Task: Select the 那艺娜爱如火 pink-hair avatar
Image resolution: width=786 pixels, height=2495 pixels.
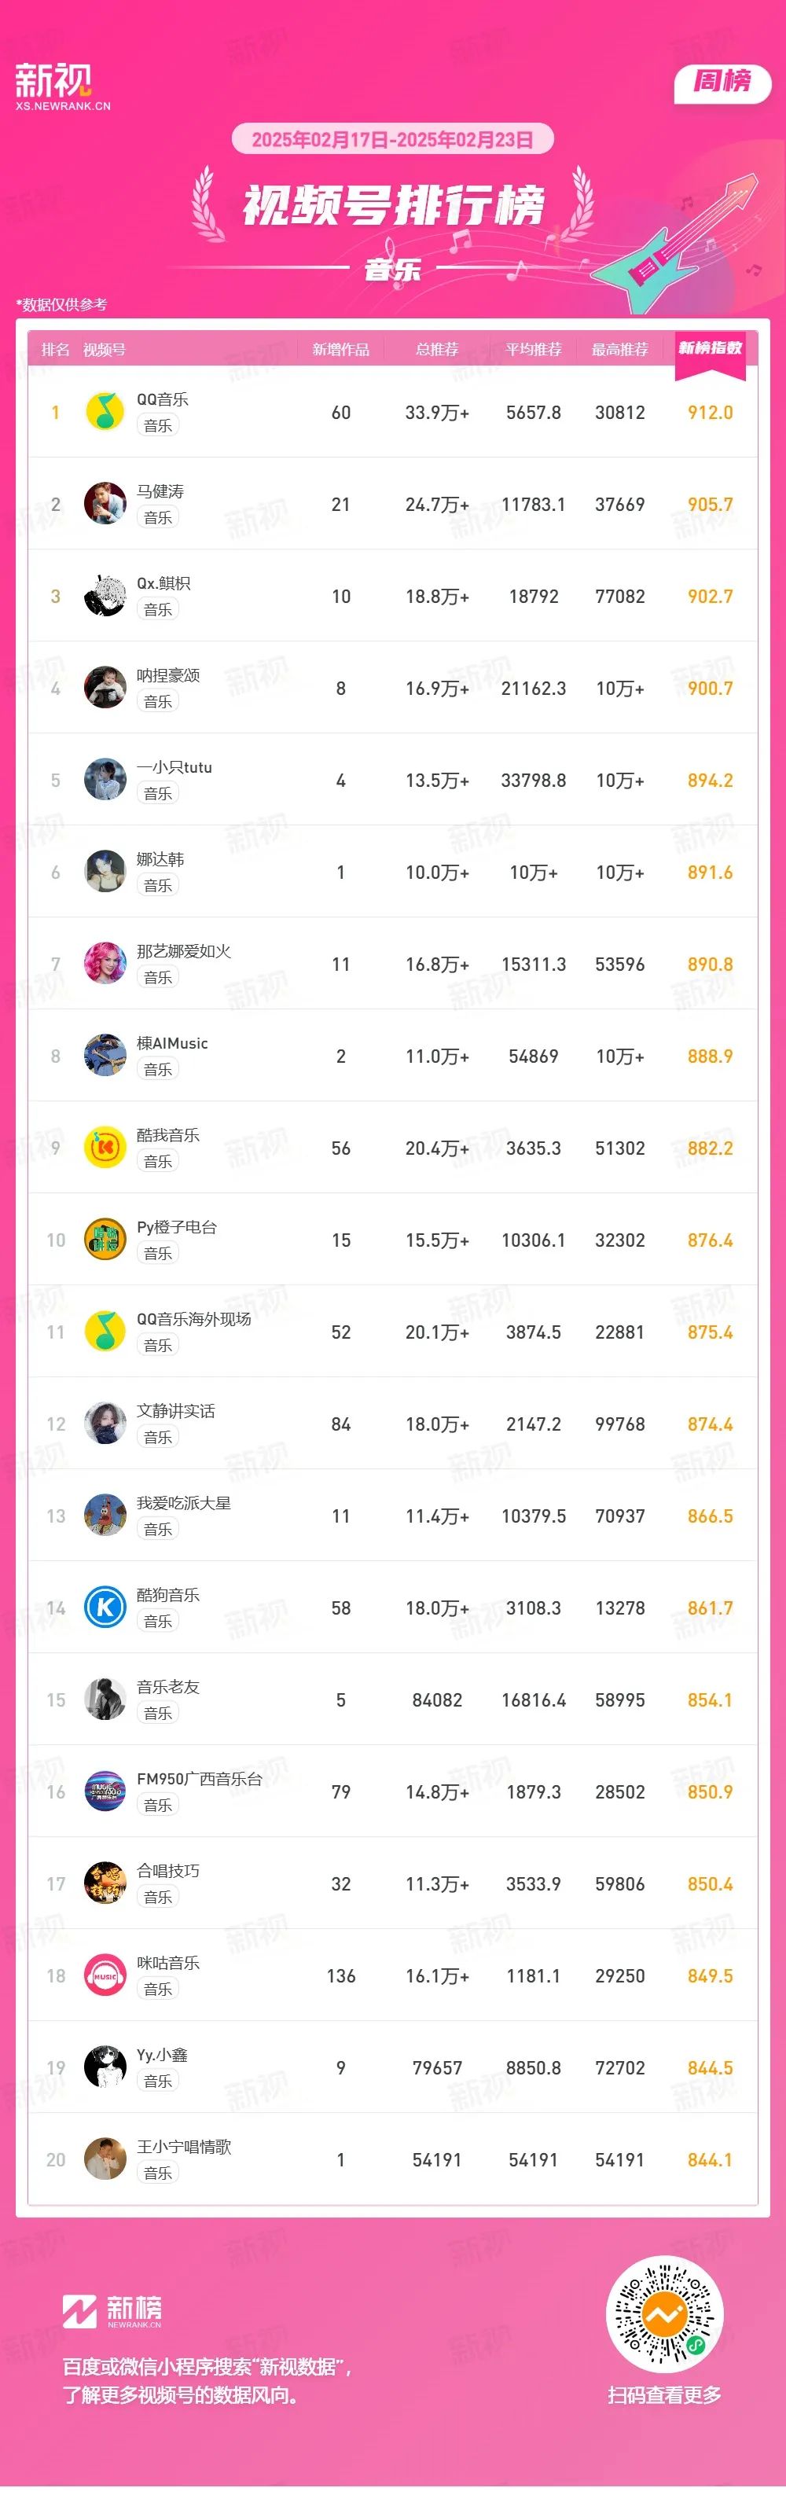Action: pos(105,964)
